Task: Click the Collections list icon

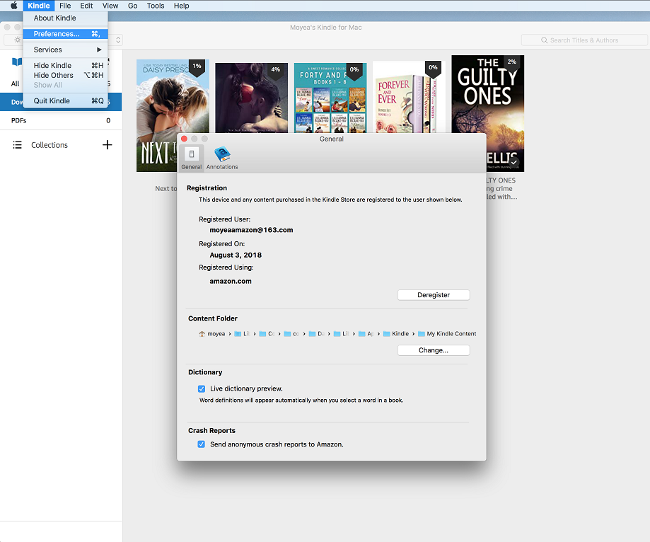Action: pos(18,145)
